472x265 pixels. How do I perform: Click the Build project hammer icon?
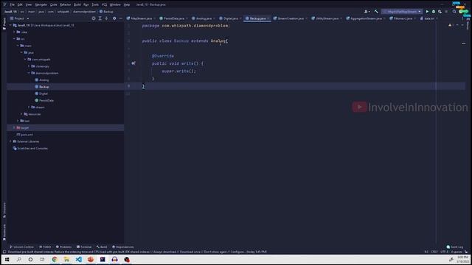coord(376,12)
